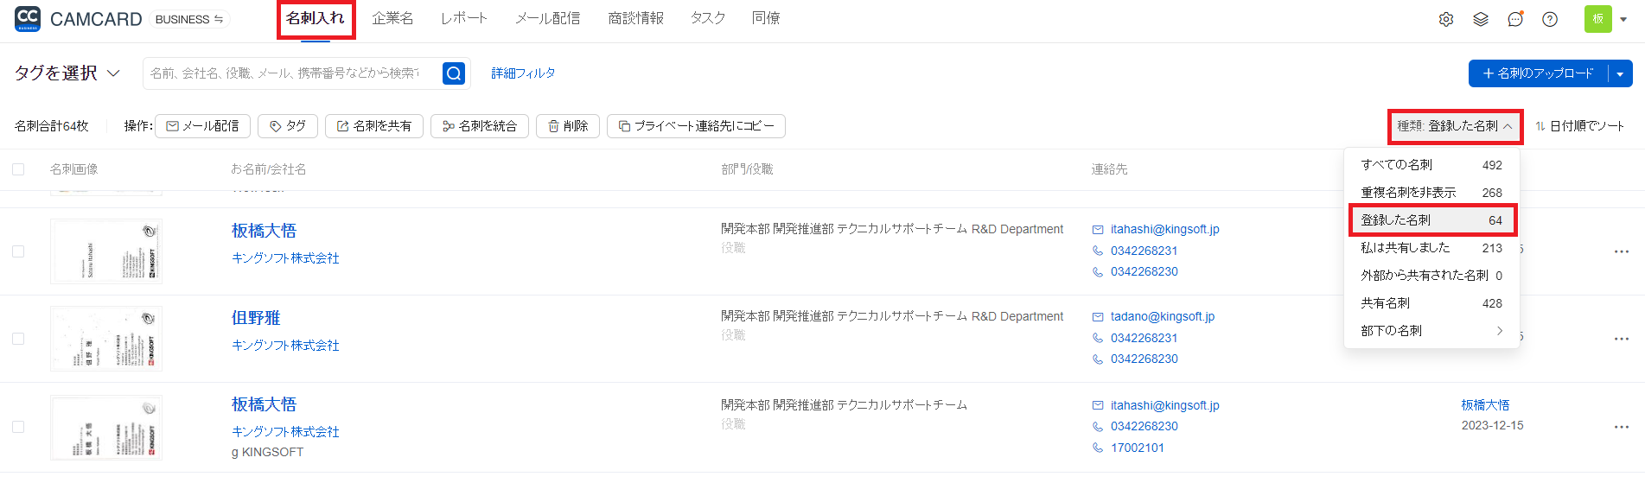1645x483 pixels.
Task: Select 重複名刺を非表示 option
Action: [x=1431, y=193]
